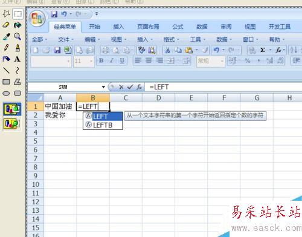Click the Cut scissors icon

167,50
